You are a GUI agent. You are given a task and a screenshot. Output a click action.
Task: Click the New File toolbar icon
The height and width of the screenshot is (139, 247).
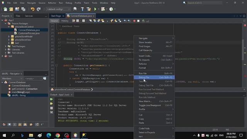(x=5, y=9)
